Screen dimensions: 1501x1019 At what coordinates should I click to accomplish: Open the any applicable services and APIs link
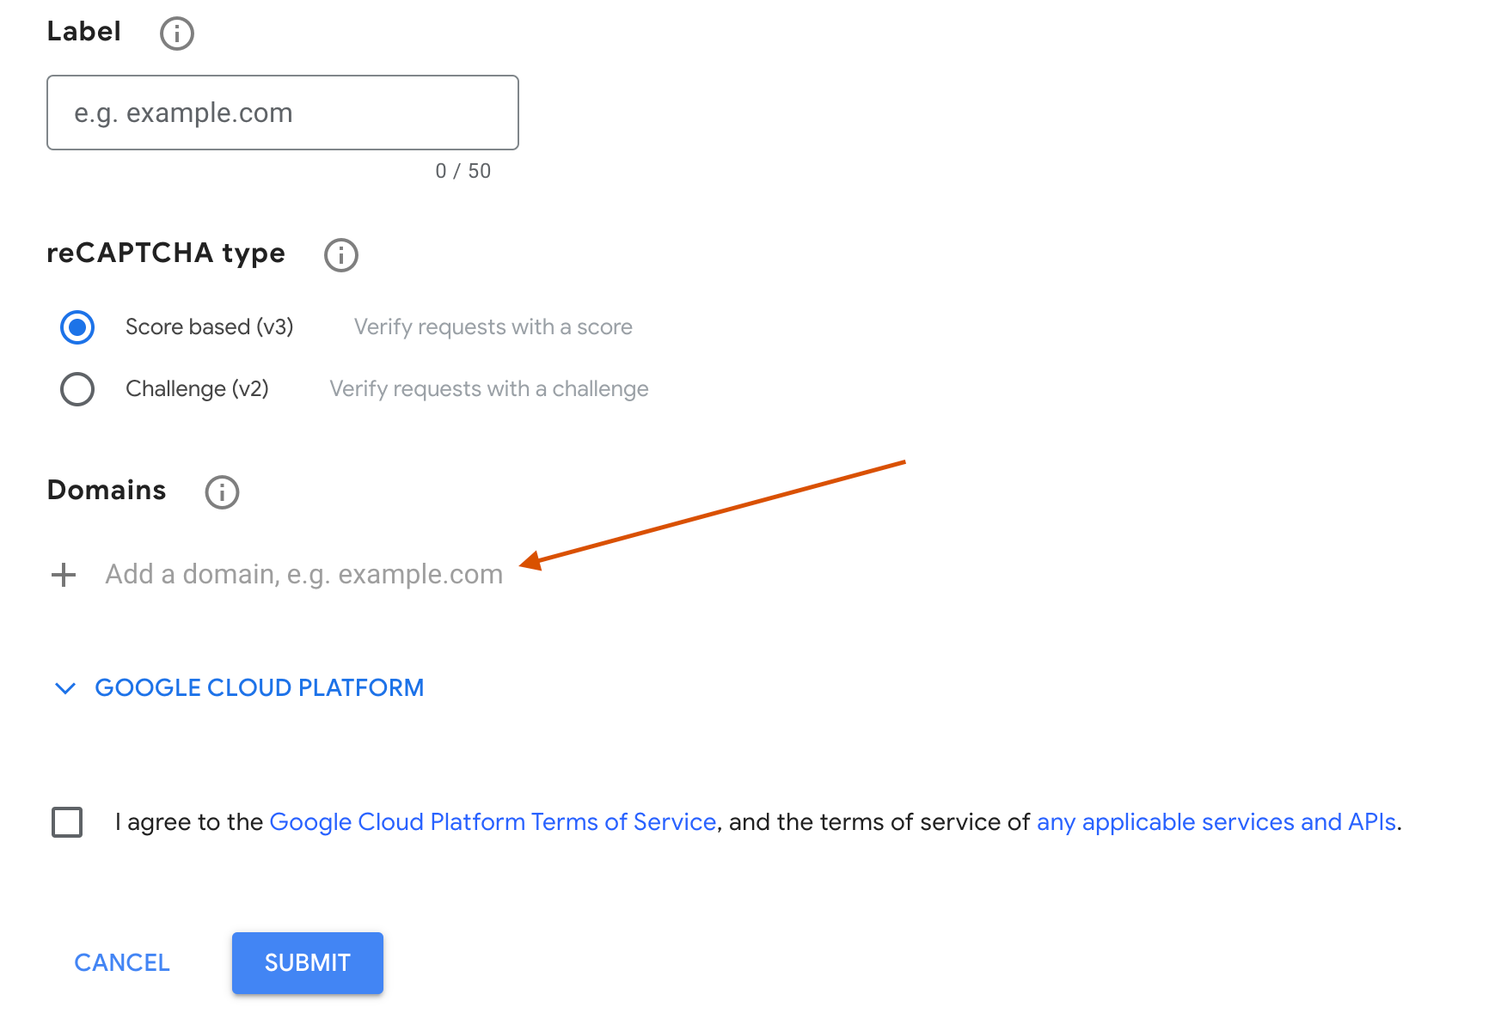[x=1216, y=821]
